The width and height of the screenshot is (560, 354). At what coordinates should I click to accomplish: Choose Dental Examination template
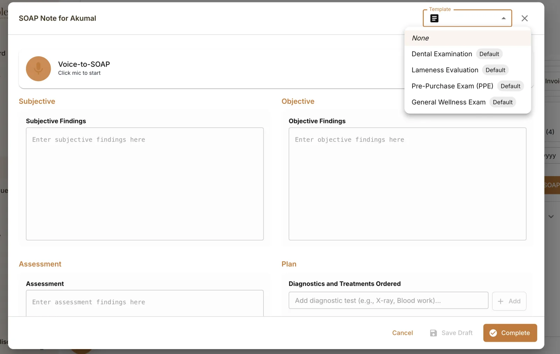coord(468,54)
